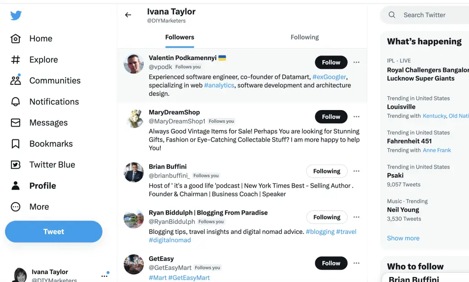This screenshot has width=469, height=282.
Task: Open Home from the sidebar
Action: pyautogui.click(x=32, y=39)
